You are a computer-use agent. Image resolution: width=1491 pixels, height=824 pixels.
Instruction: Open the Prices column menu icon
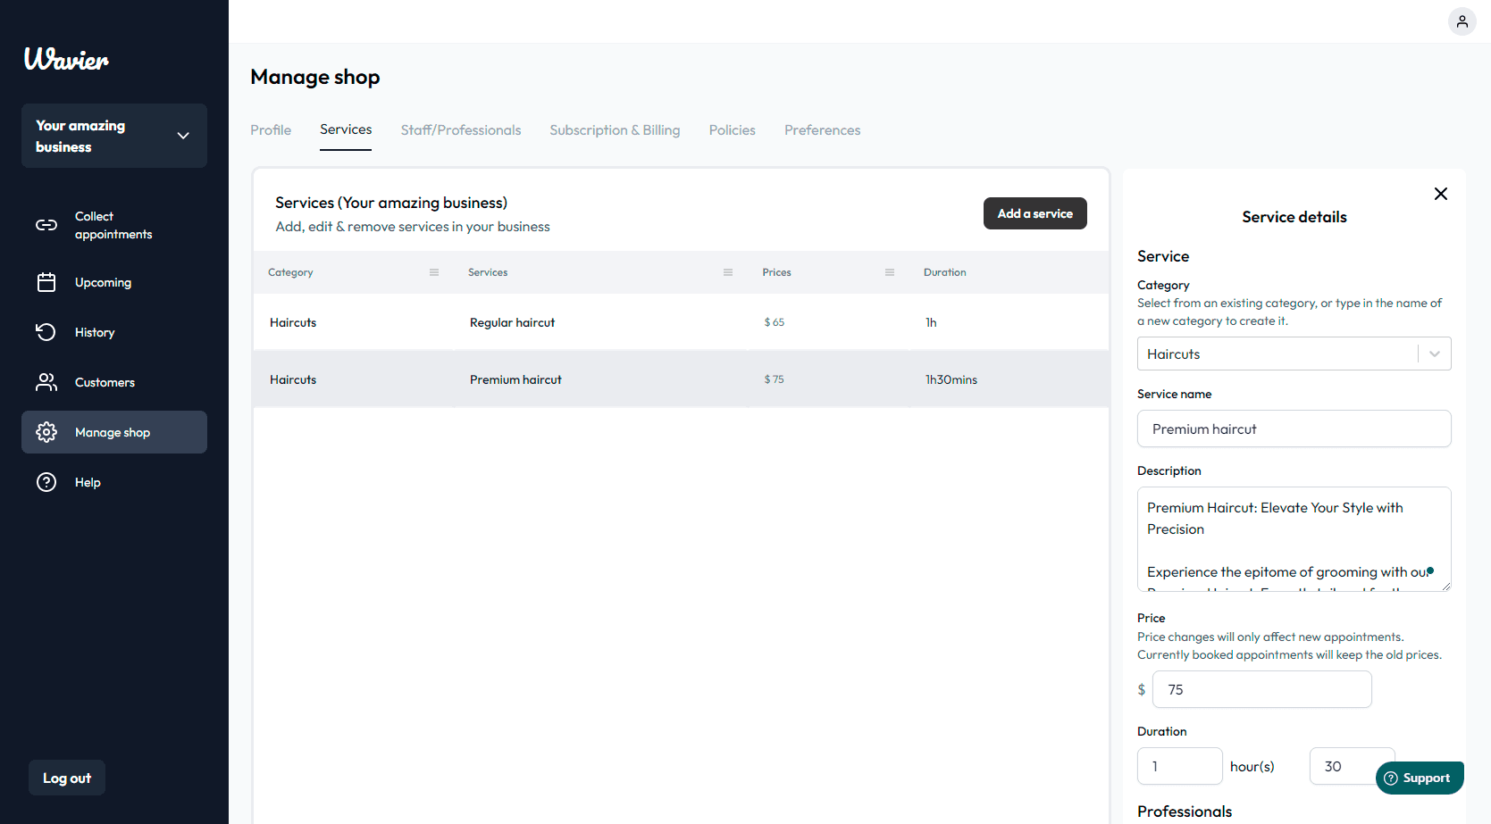tap(890, 272)
